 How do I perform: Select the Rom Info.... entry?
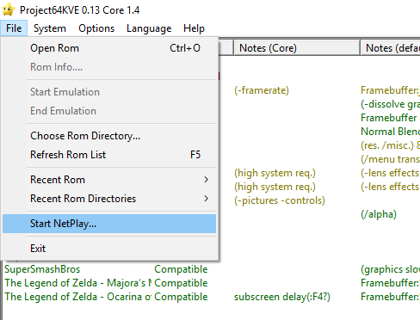point(109,67)
